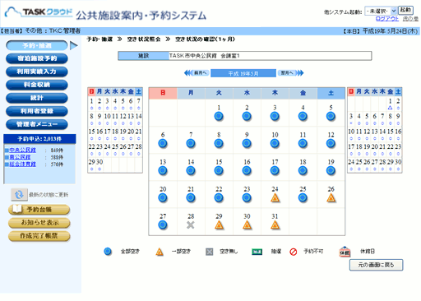This screenshot has width=421, height=301.
Task: Click the previous month double-arrow icon
Action: (188, 73)
